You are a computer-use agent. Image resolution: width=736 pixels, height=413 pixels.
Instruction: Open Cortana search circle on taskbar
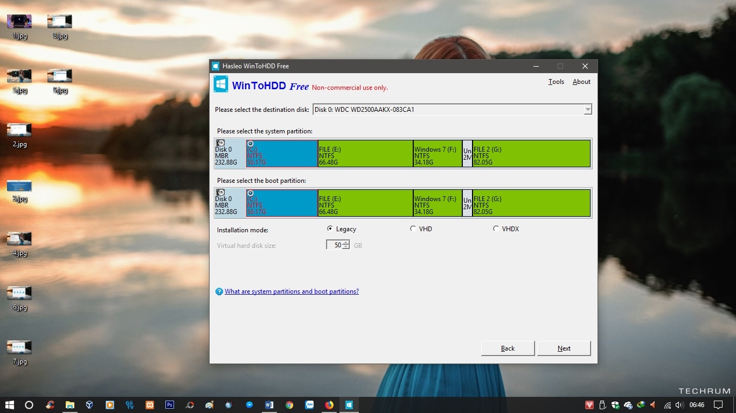pos(29,405)
